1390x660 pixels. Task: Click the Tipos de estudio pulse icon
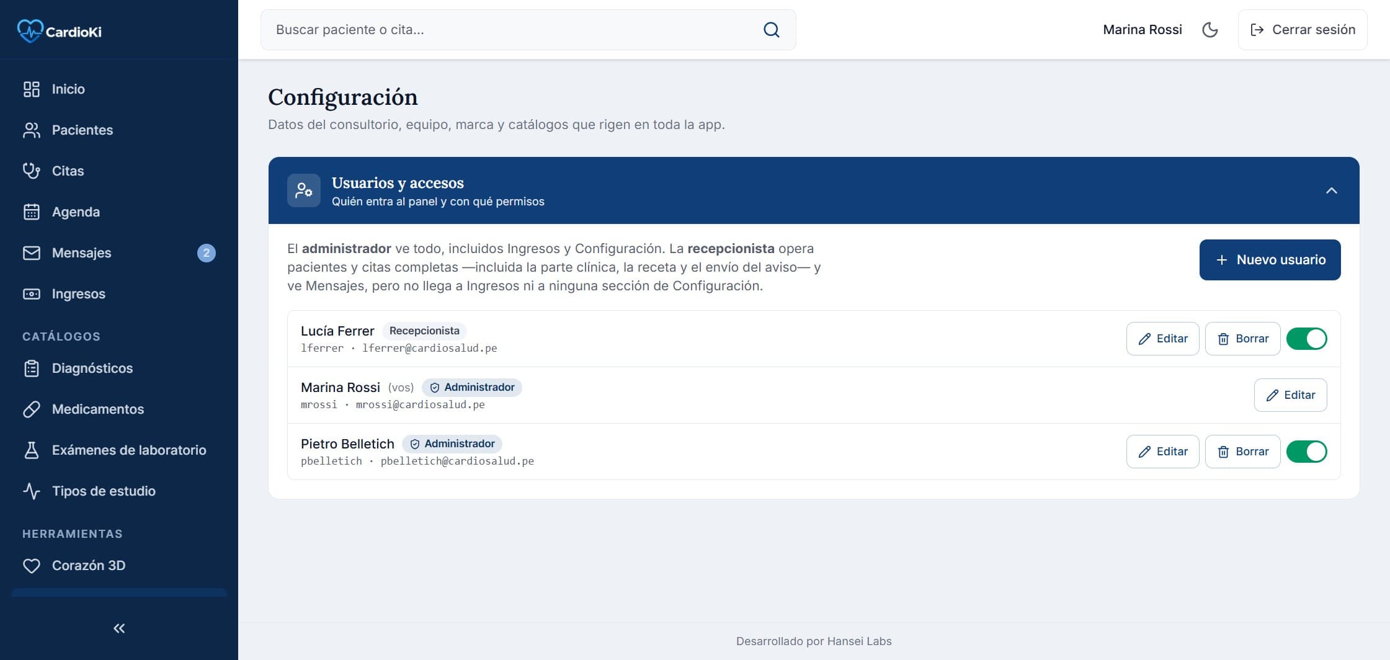(x=32, y=491)
